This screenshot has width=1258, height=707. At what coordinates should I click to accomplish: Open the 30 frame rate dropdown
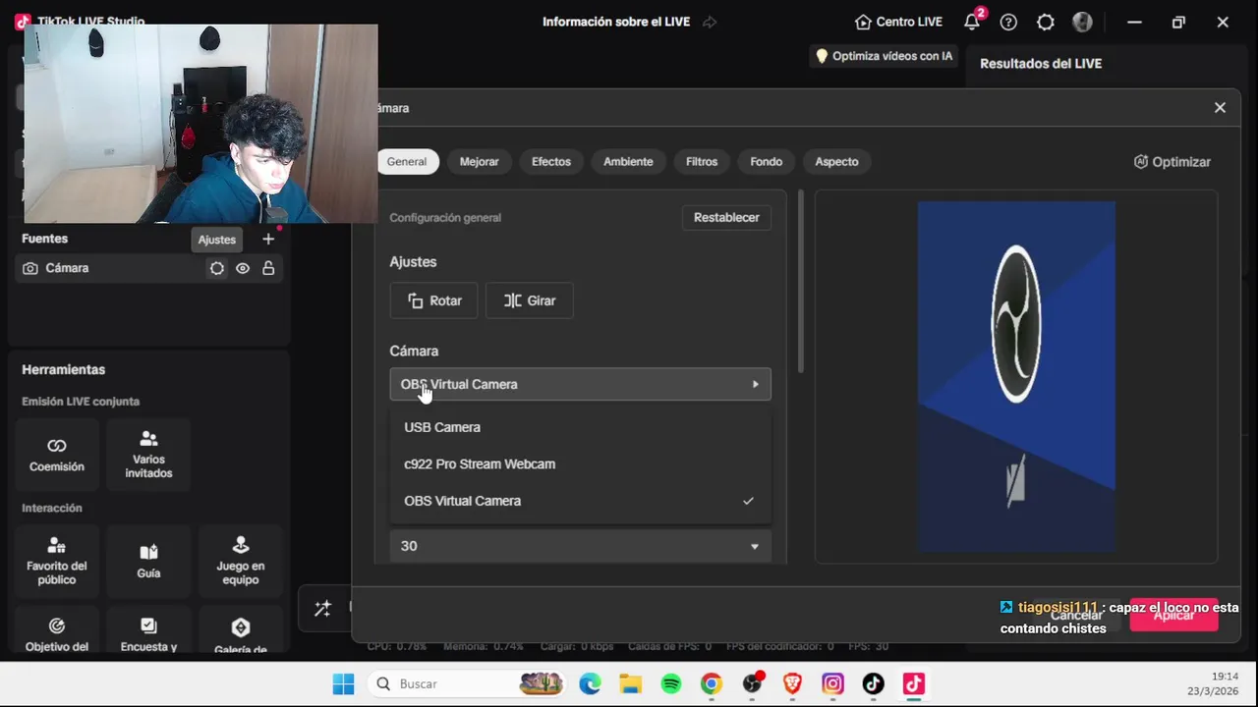580,546
